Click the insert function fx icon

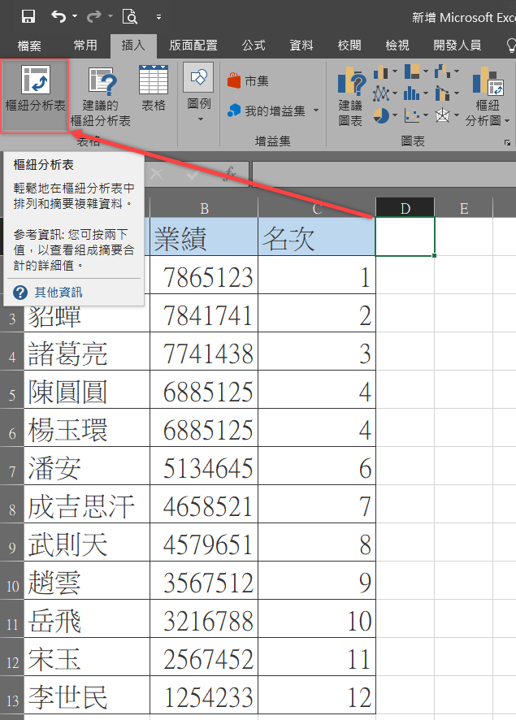[230, 173]
